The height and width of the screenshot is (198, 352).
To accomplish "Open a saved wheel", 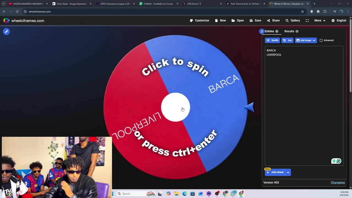I will [x=238, y=20].
